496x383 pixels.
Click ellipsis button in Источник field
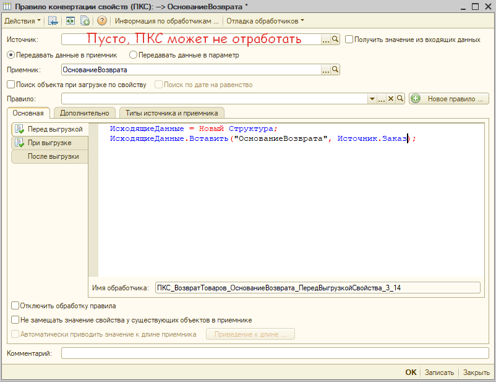325,40
